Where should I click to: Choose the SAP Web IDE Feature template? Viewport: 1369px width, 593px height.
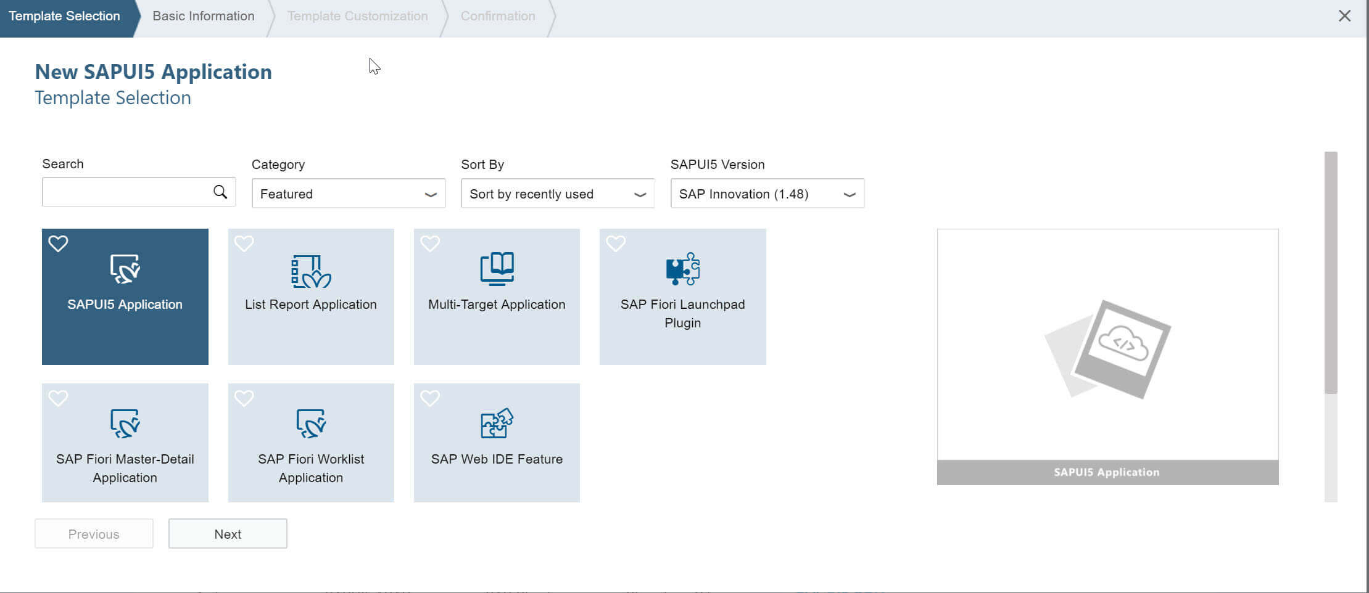coord(496,443)
